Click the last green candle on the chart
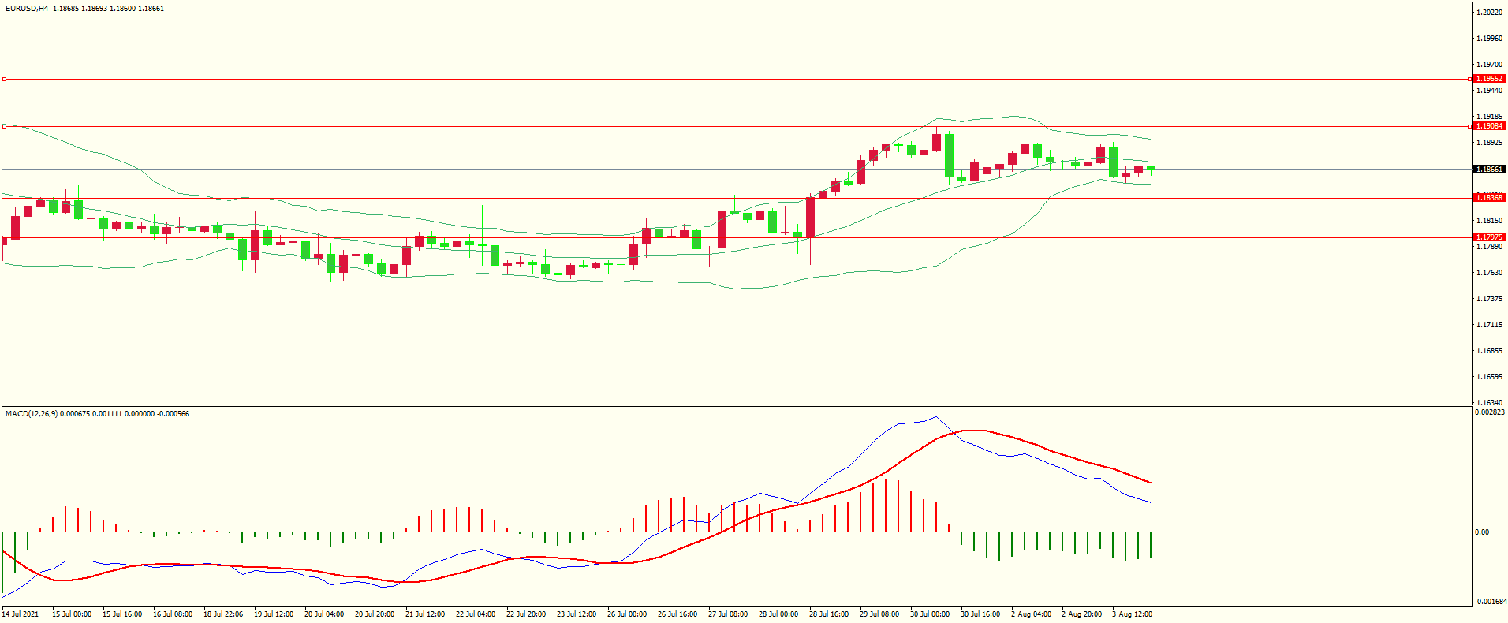This screenshot has height=623, width=1508. [x=1152, y=168]
